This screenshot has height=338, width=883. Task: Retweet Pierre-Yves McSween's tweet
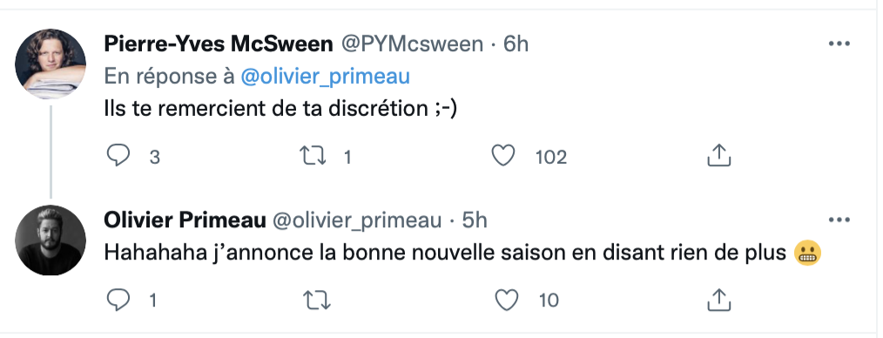(x=313, y=156)
